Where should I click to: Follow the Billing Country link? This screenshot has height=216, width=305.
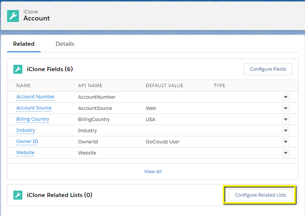tap(33, 119)
